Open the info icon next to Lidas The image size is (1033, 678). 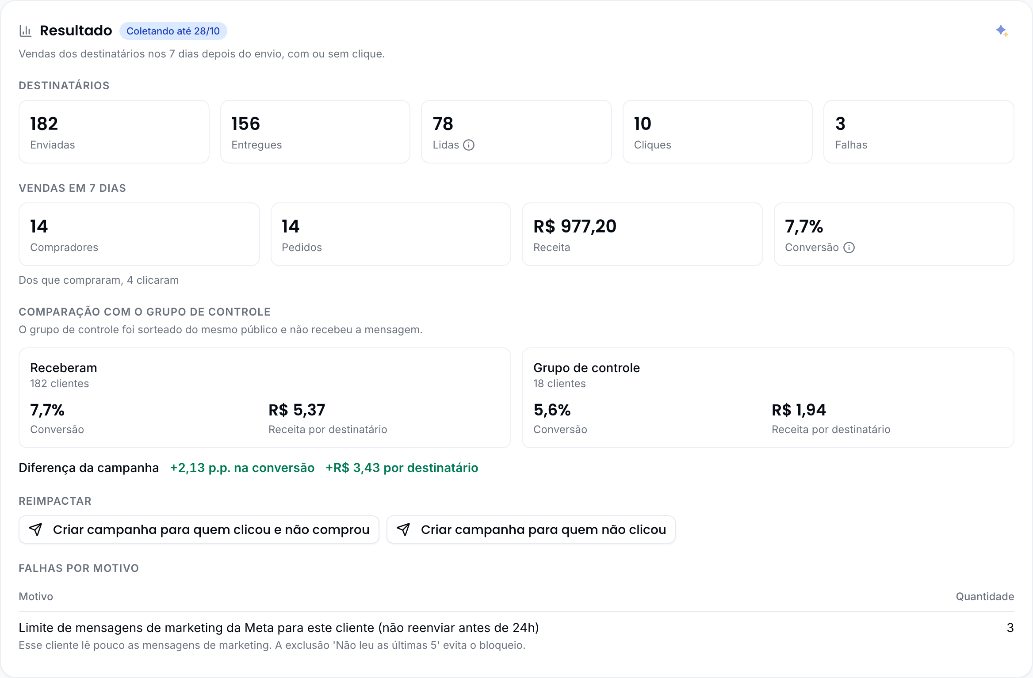click(469, 145)
